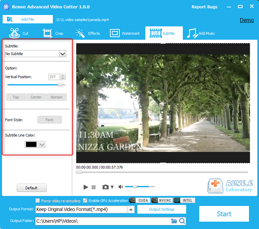Mute audio via speaker icon
Viewport: 259px width, 229px height.
coord(121,187)
